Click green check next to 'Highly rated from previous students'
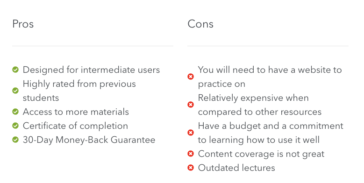This screenshot has height=183, width=364. click(15, 91)
